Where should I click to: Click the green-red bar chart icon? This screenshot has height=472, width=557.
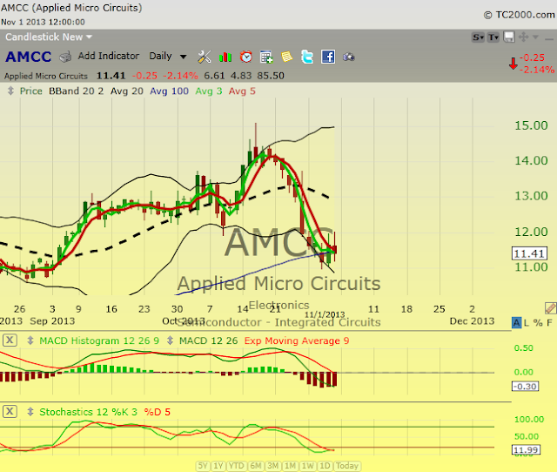pyautogui.click(x=225, y=57)
